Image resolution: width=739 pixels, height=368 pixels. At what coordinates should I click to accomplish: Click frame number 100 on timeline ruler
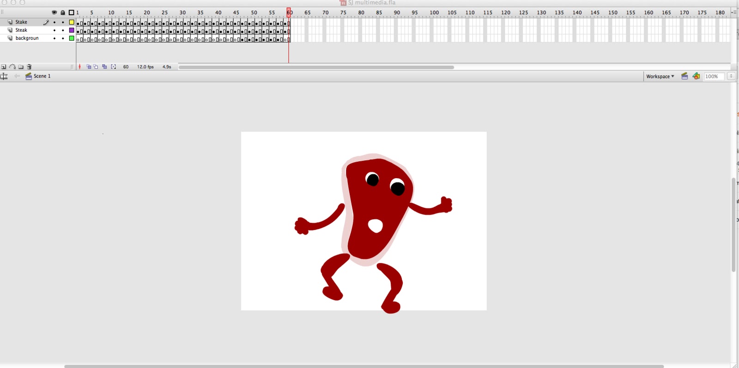tap(434, 12)
